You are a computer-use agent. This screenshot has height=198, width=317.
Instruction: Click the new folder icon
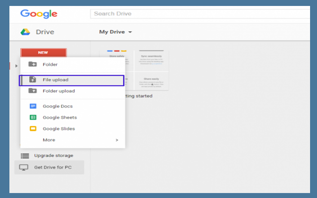33,64
